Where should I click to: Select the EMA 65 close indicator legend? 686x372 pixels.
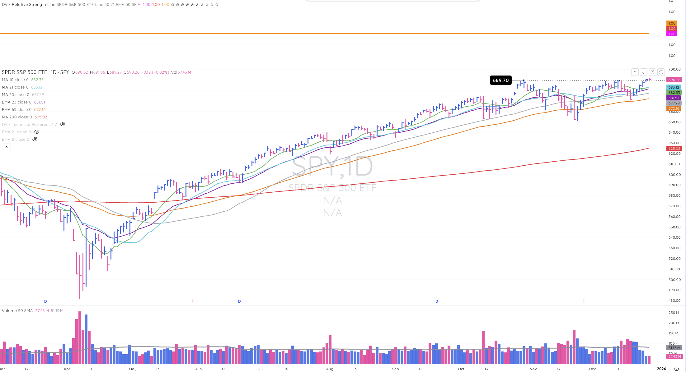[x=16, y=109]
